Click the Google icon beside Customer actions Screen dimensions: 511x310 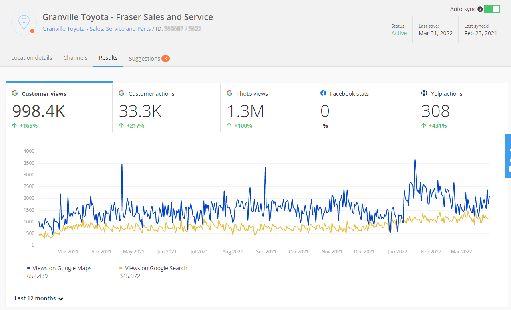click(121, 93)
